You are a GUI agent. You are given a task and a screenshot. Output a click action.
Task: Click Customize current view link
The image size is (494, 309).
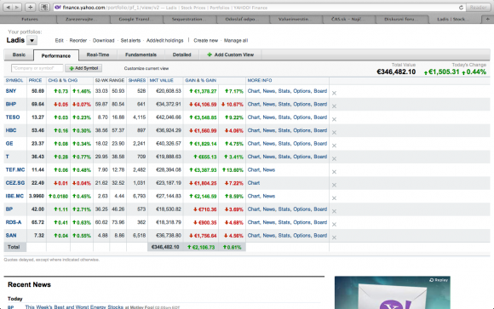click(x=146, y=68)
